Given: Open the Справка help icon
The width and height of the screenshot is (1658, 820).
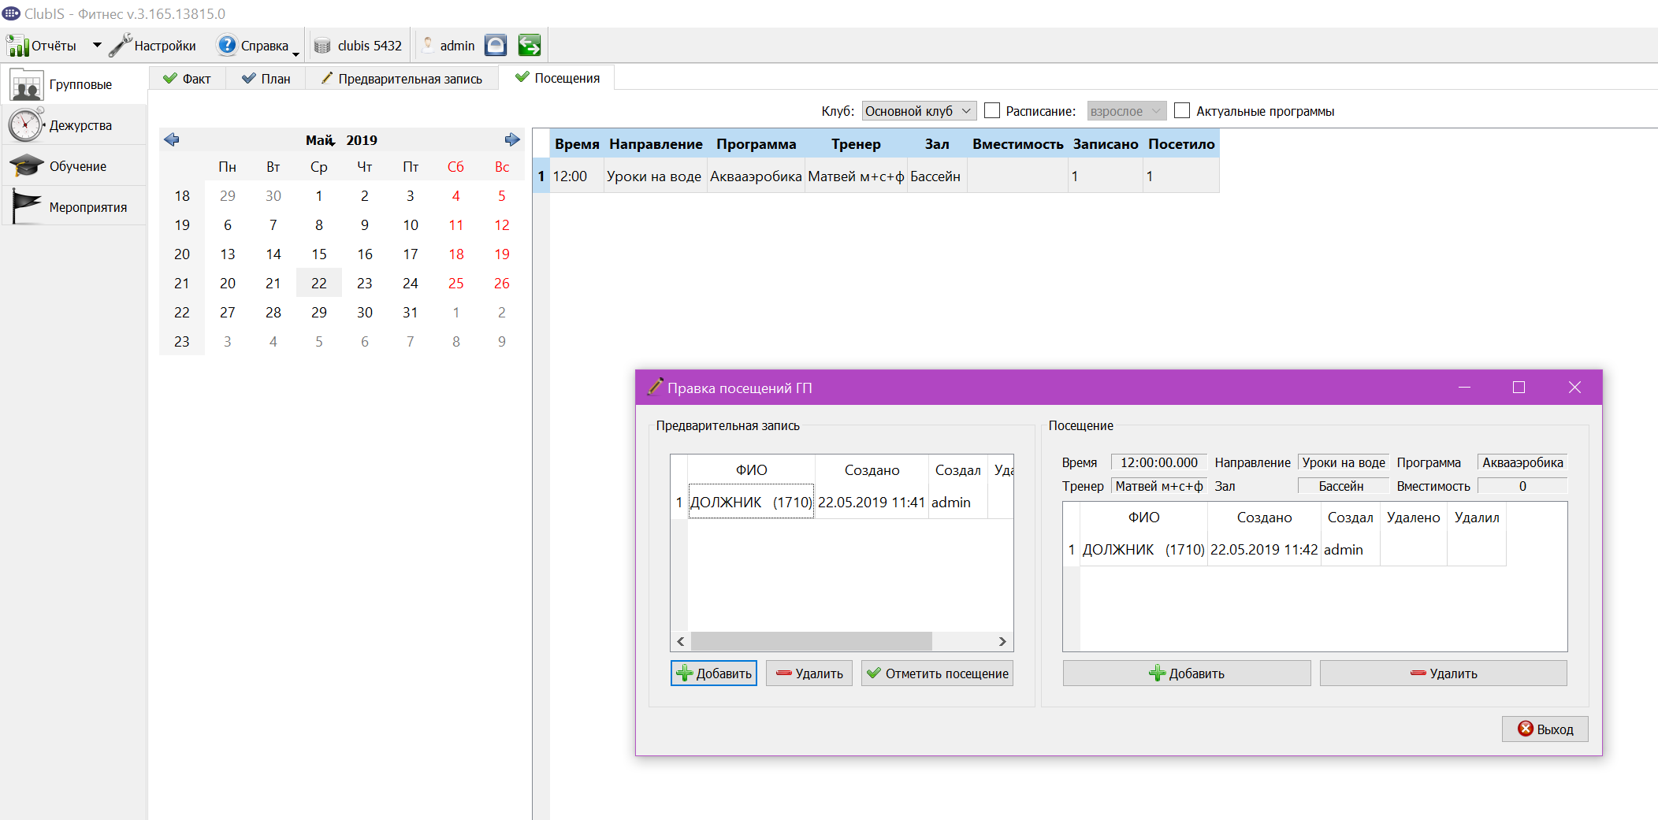Looking at the screenshot, I should 227,46.
